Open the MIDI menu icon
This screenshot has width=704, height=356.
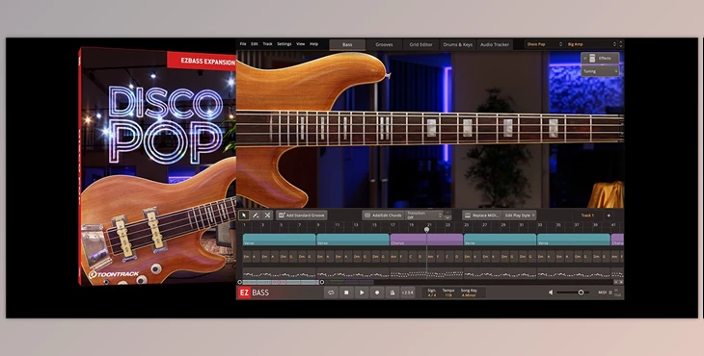click(610, 292)
